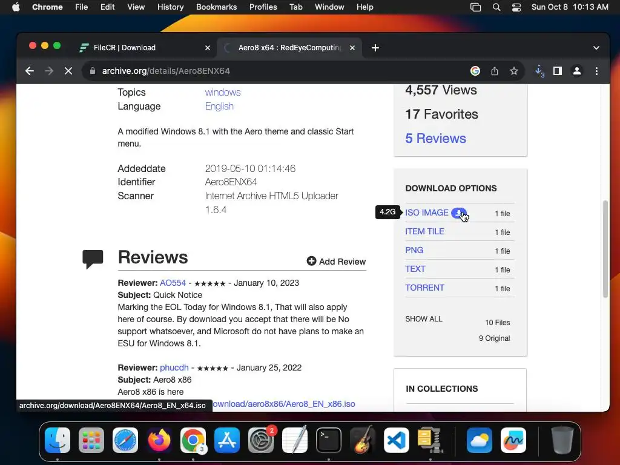Image resolution: width=620 pixels, height=465 pixels.
Task: Launch Firefox from the dock
Action: (159, 440)
